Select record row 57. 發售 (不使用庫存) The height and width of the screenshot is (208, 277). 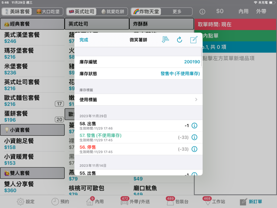coord(138,137)
